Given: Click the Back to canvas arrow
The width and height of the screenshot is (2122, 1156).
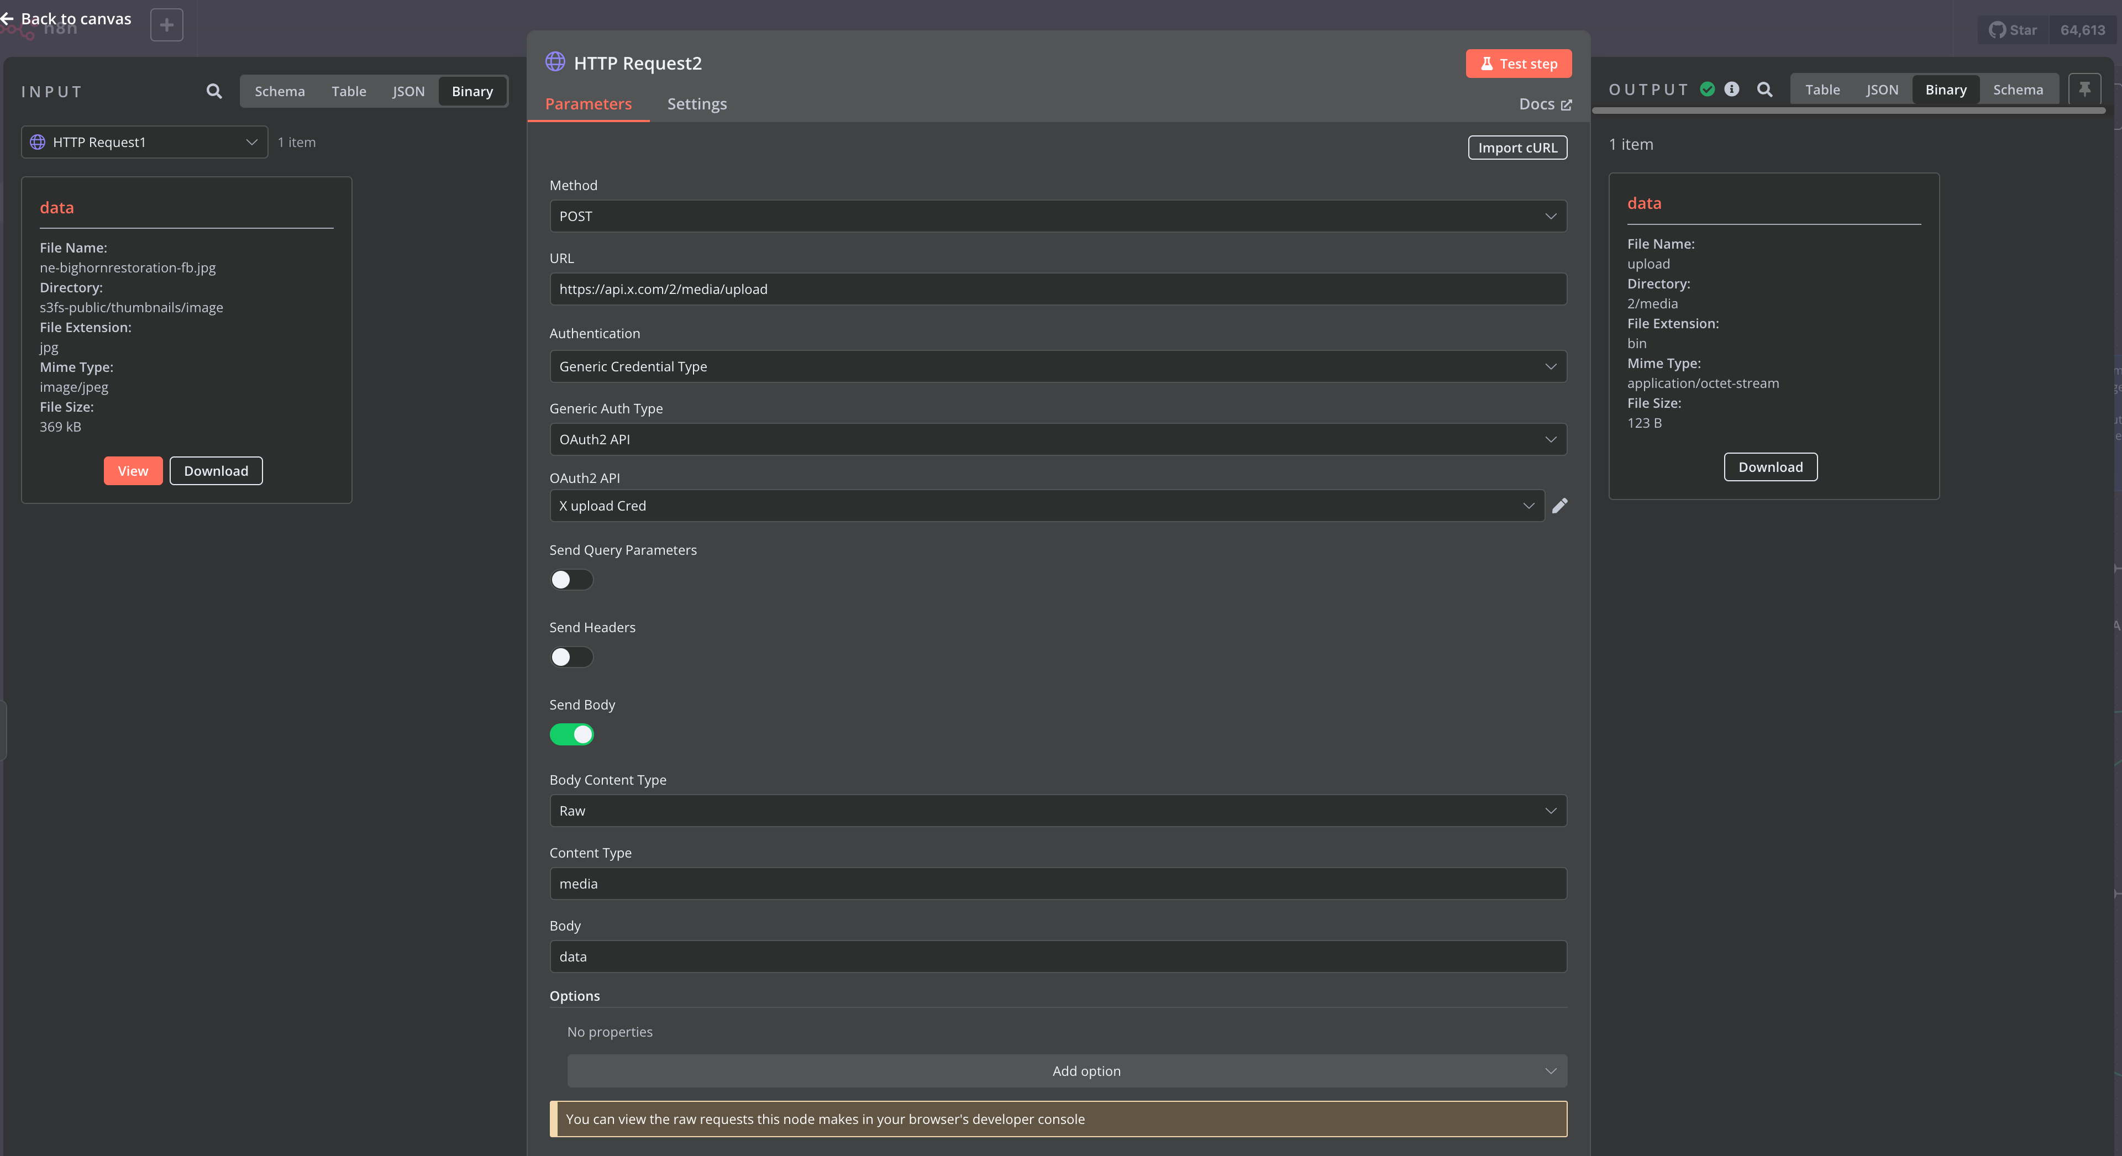Looking at the screenshot, I should point(7,18).
